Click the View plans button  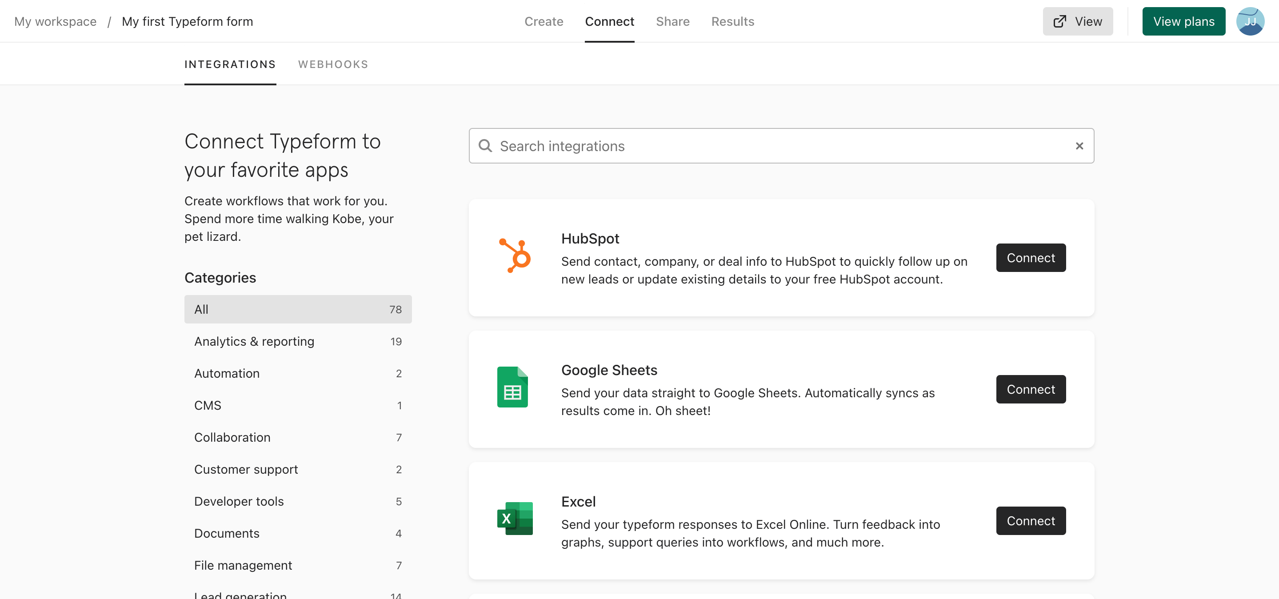1183,21
